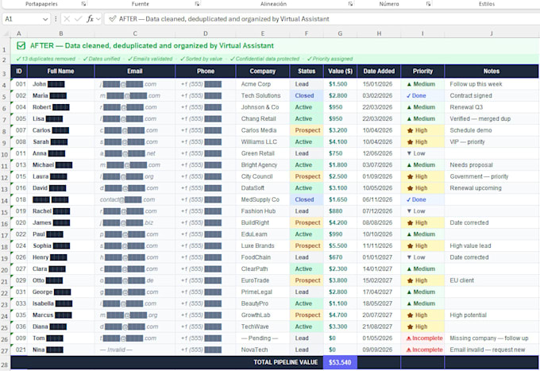The width and height of the screenshot is (540, 371).
Task: Select 'High potential' note cell
Action: pyautogui.click(x=492, y=315)
